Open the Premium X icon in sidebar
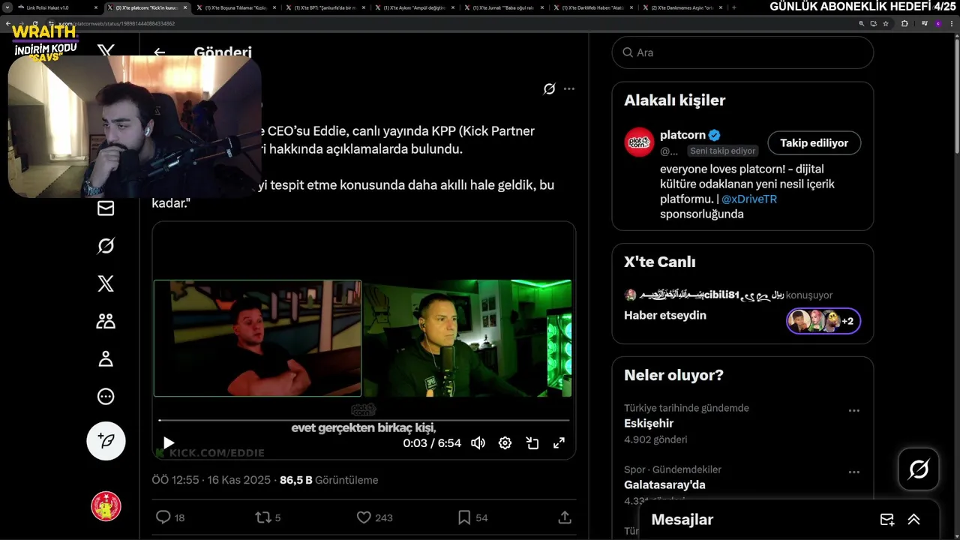 tap(106, 283)
